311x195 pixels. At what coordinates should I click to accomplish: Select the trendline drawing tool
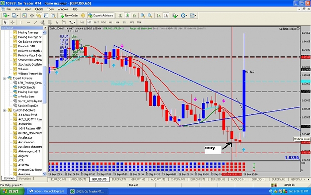pos(35,22)
